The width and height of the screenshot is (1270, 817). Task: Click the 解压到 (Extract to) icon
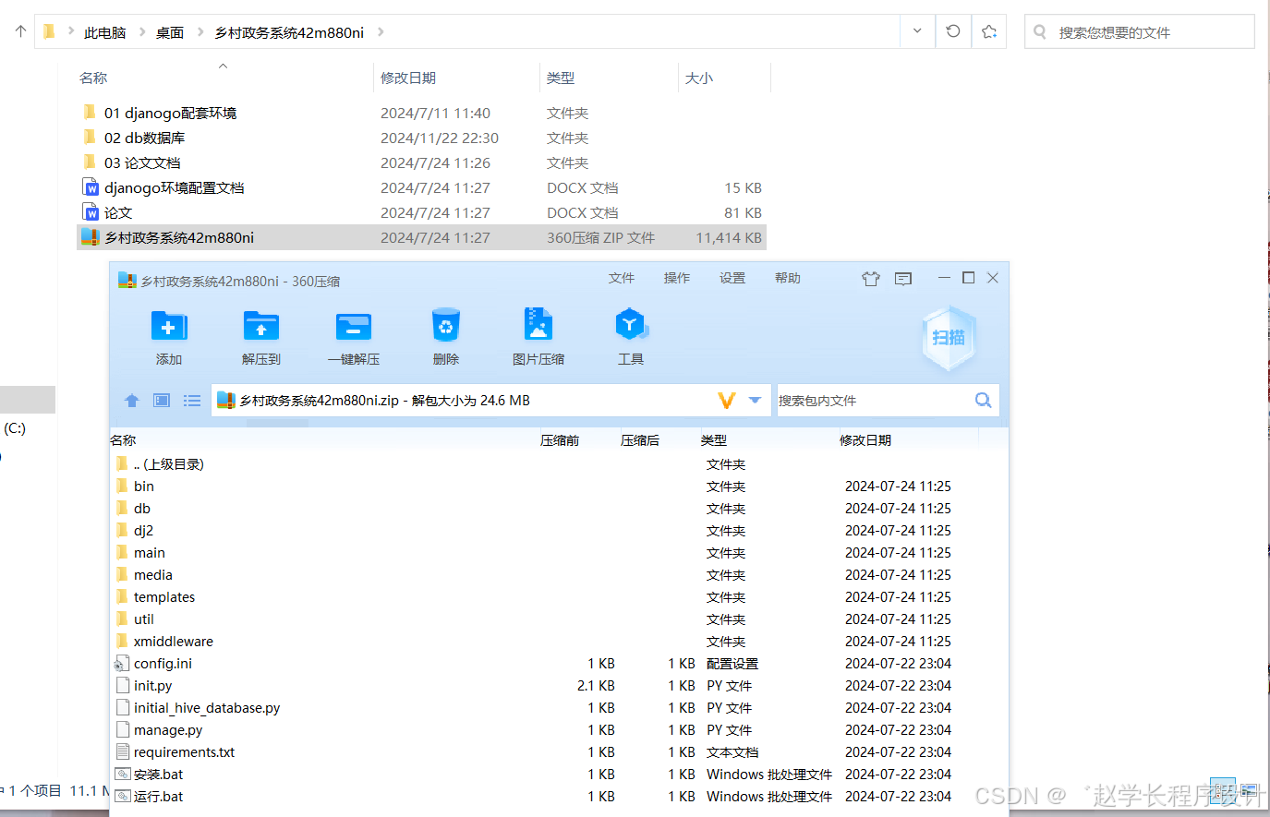click(261, 327)
